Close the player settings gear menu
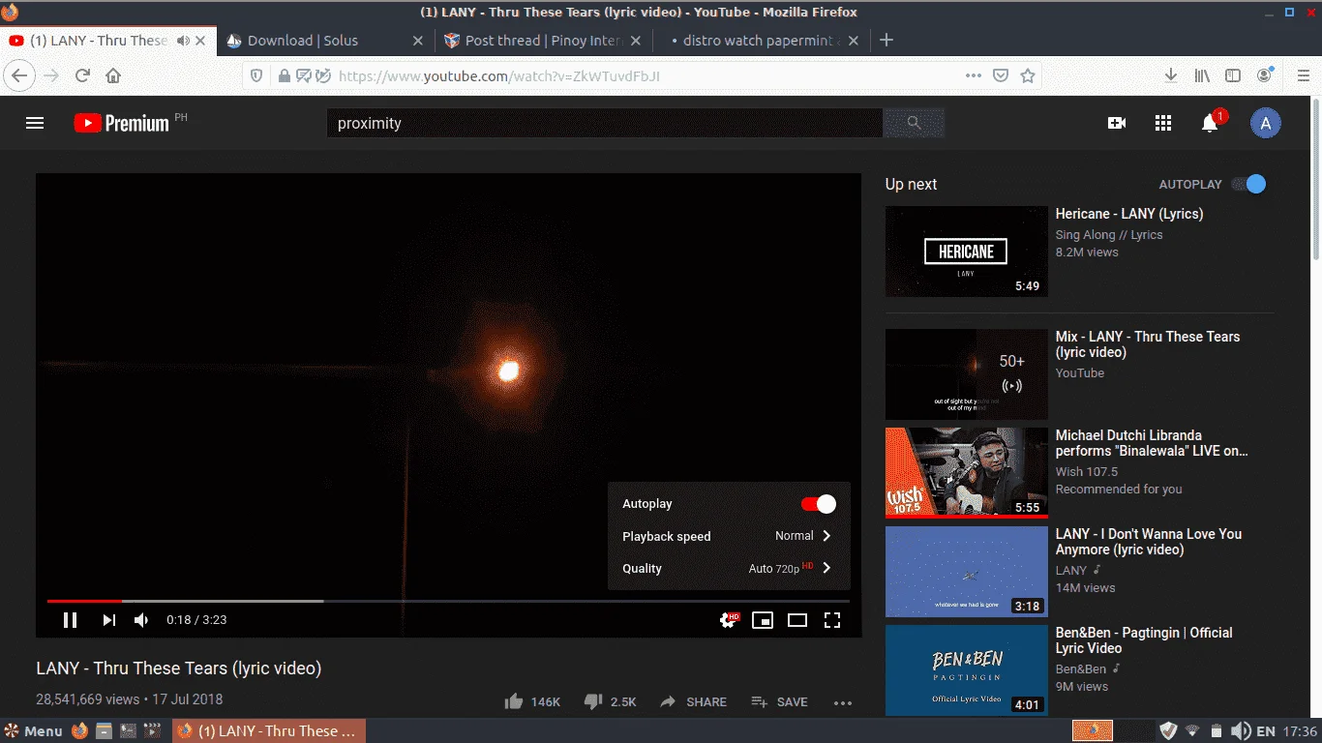This screenshot has width=1322, height=743. 729,620
